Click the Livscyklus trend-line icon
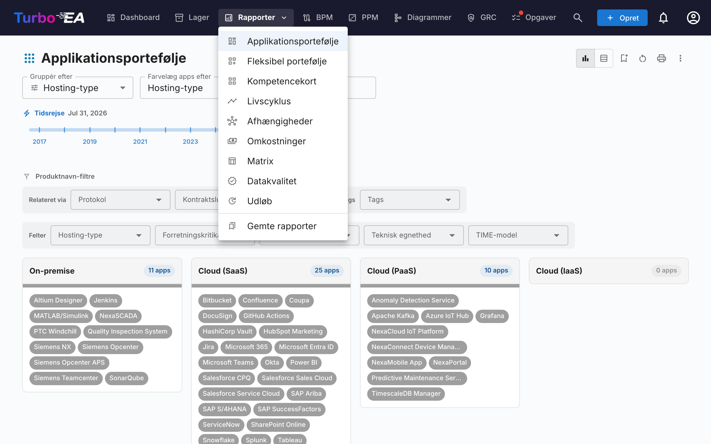The width and height of the screenshot is (711, 444). tap(232, 101)
